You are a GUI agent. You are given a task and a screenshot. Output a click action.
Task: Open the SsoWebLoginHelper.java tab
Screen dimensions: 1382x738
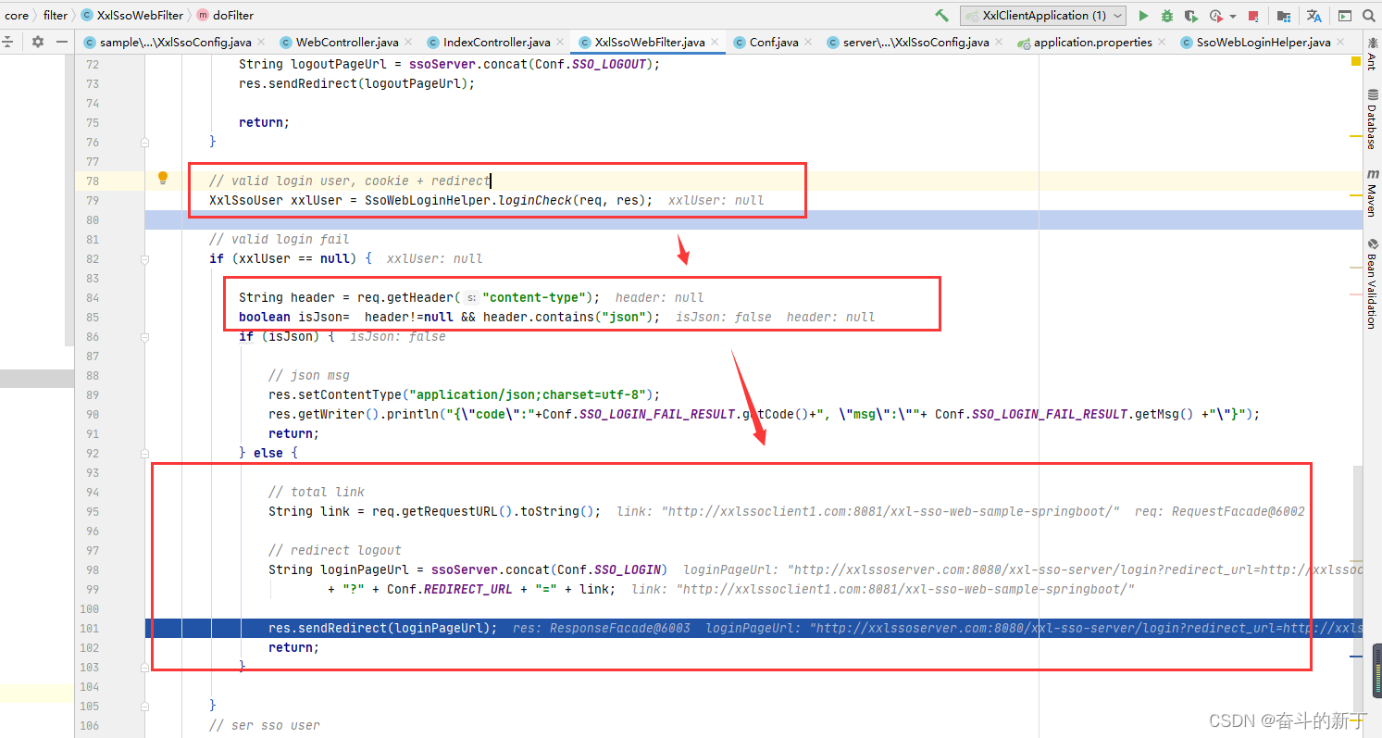click(x=1264, y=43)
